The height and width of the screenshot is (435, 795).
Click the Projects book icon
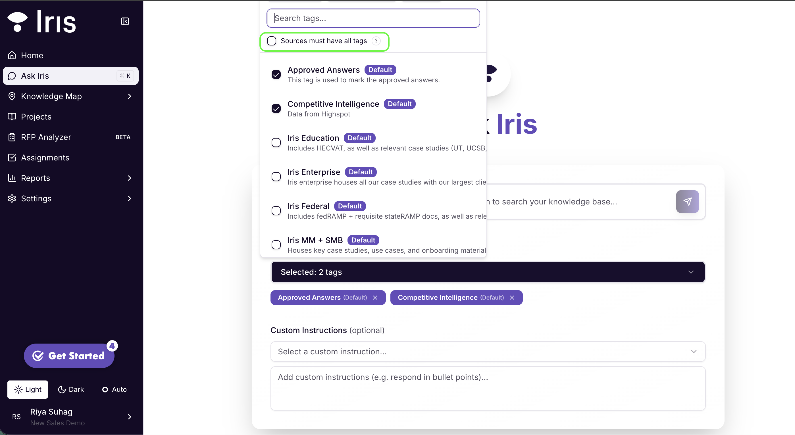pyautogui.click(x=12, y=117)
